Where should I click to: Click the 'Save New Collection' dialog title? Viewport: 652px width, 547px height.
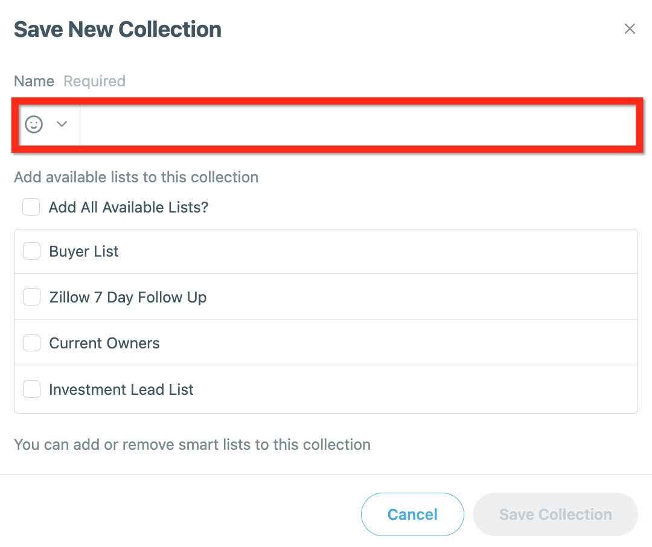coord(118,30)
